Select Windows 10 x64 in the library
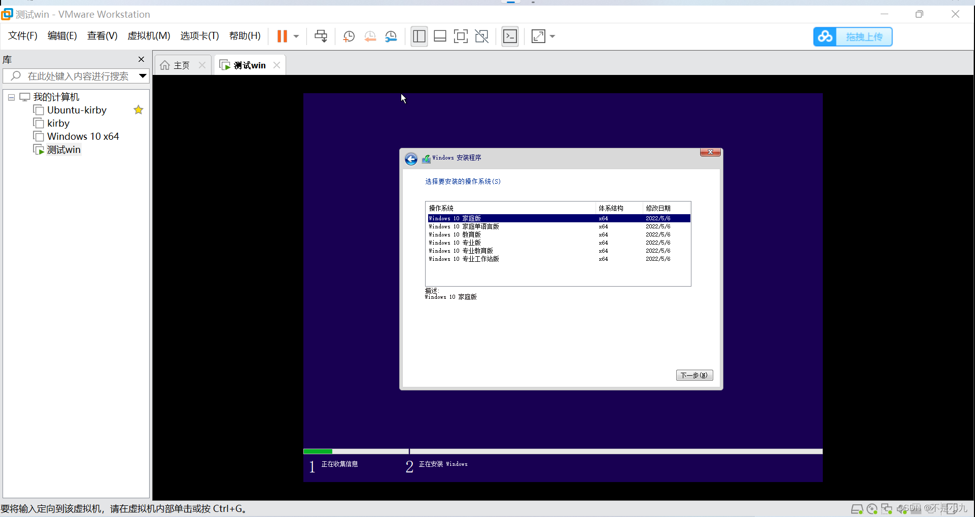 [x=83, y=136]
